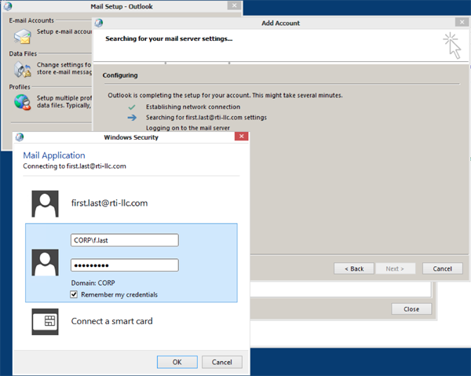Select the first.last@rti-llc.com user avatar tile

coord(45,203)
